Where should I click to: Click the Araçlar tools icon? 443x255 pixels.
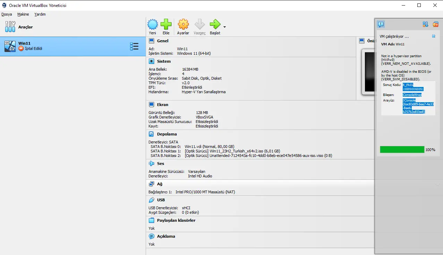(10, 27)
